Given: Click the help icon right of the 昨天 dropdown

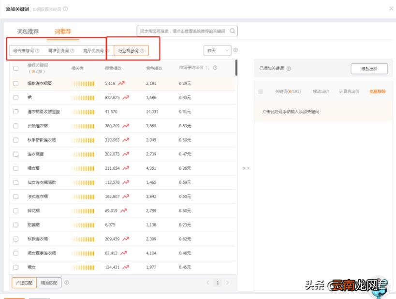Looking at the screenshot, I should (x=235, y=50).
